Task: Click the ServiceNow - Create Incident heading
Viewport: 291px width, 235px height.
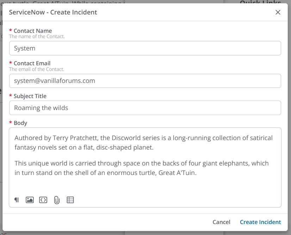Action: (x=53, y=12)
